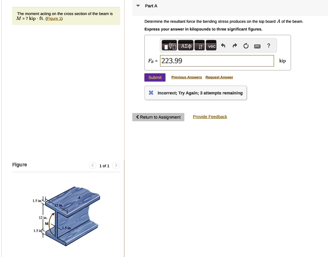Select the FR answer input field
The width and height of the screenshot is (328, 257).
(x=217, y=61)
